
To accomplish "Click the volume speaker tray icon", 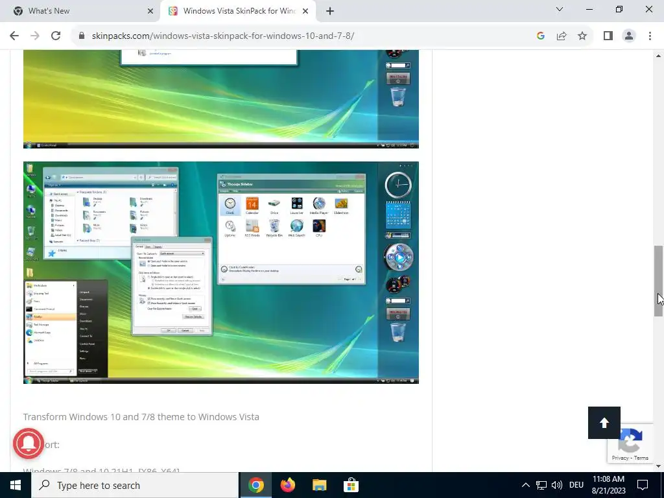I will (557, 485).
